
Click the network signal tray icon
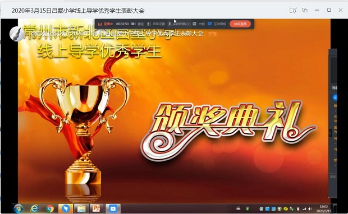pos(304,209)
